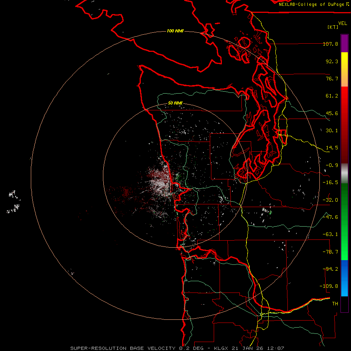
Task: Click the 61.2 velocity scale value
Action: click(332, 96)
